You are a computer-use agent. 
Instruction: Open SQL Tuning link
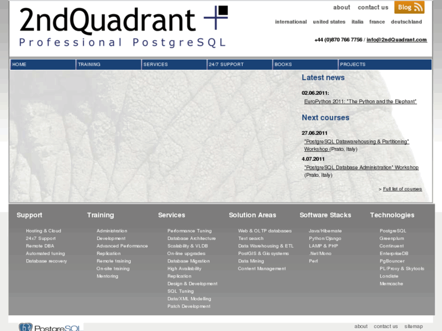pos(181,292)
